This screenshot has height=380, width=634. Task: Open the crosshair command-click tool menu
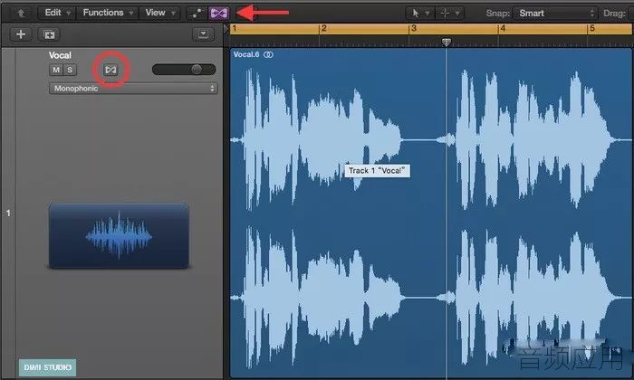pyautogui.click(x=449, y=14)
